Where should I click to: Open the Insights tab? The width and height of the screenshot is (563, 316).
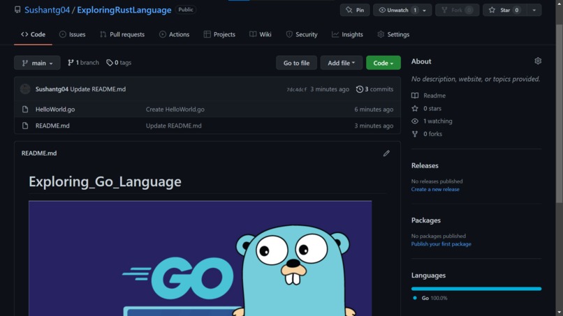347,34
